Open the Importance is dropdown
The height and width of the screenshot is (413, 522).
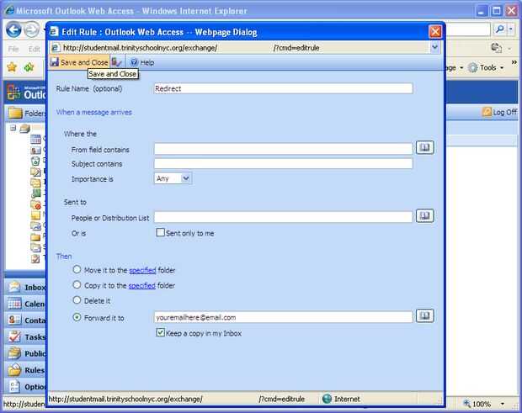186,178
